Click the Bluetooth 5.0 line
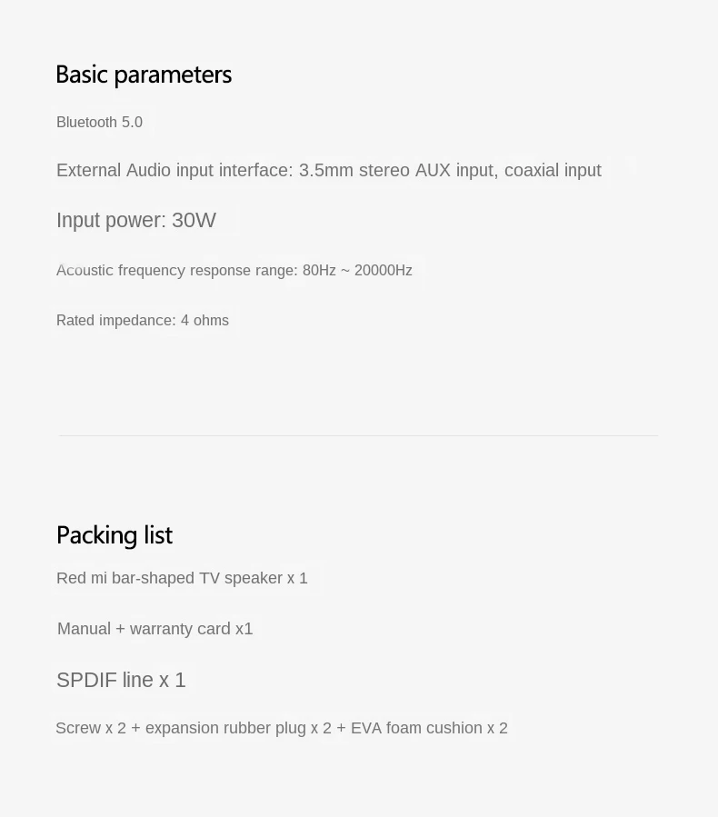 click(x=99, y=123)
